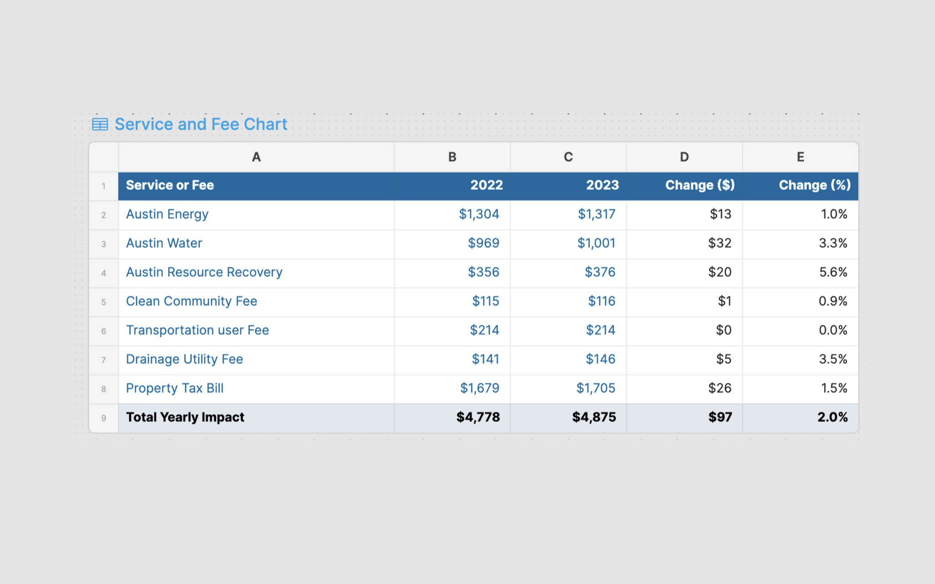Image resolution: width=935 pixels, height=584 pixels.
Task: Click the '2023' header cell
Action: (568, 186)
